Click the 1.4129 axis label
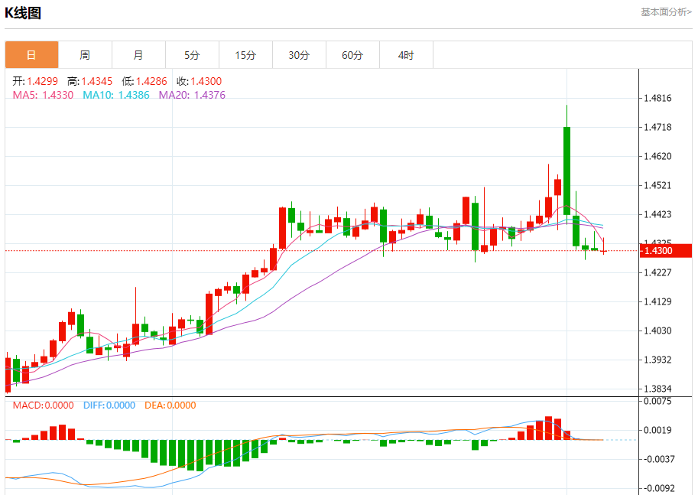 click(658, 301)
